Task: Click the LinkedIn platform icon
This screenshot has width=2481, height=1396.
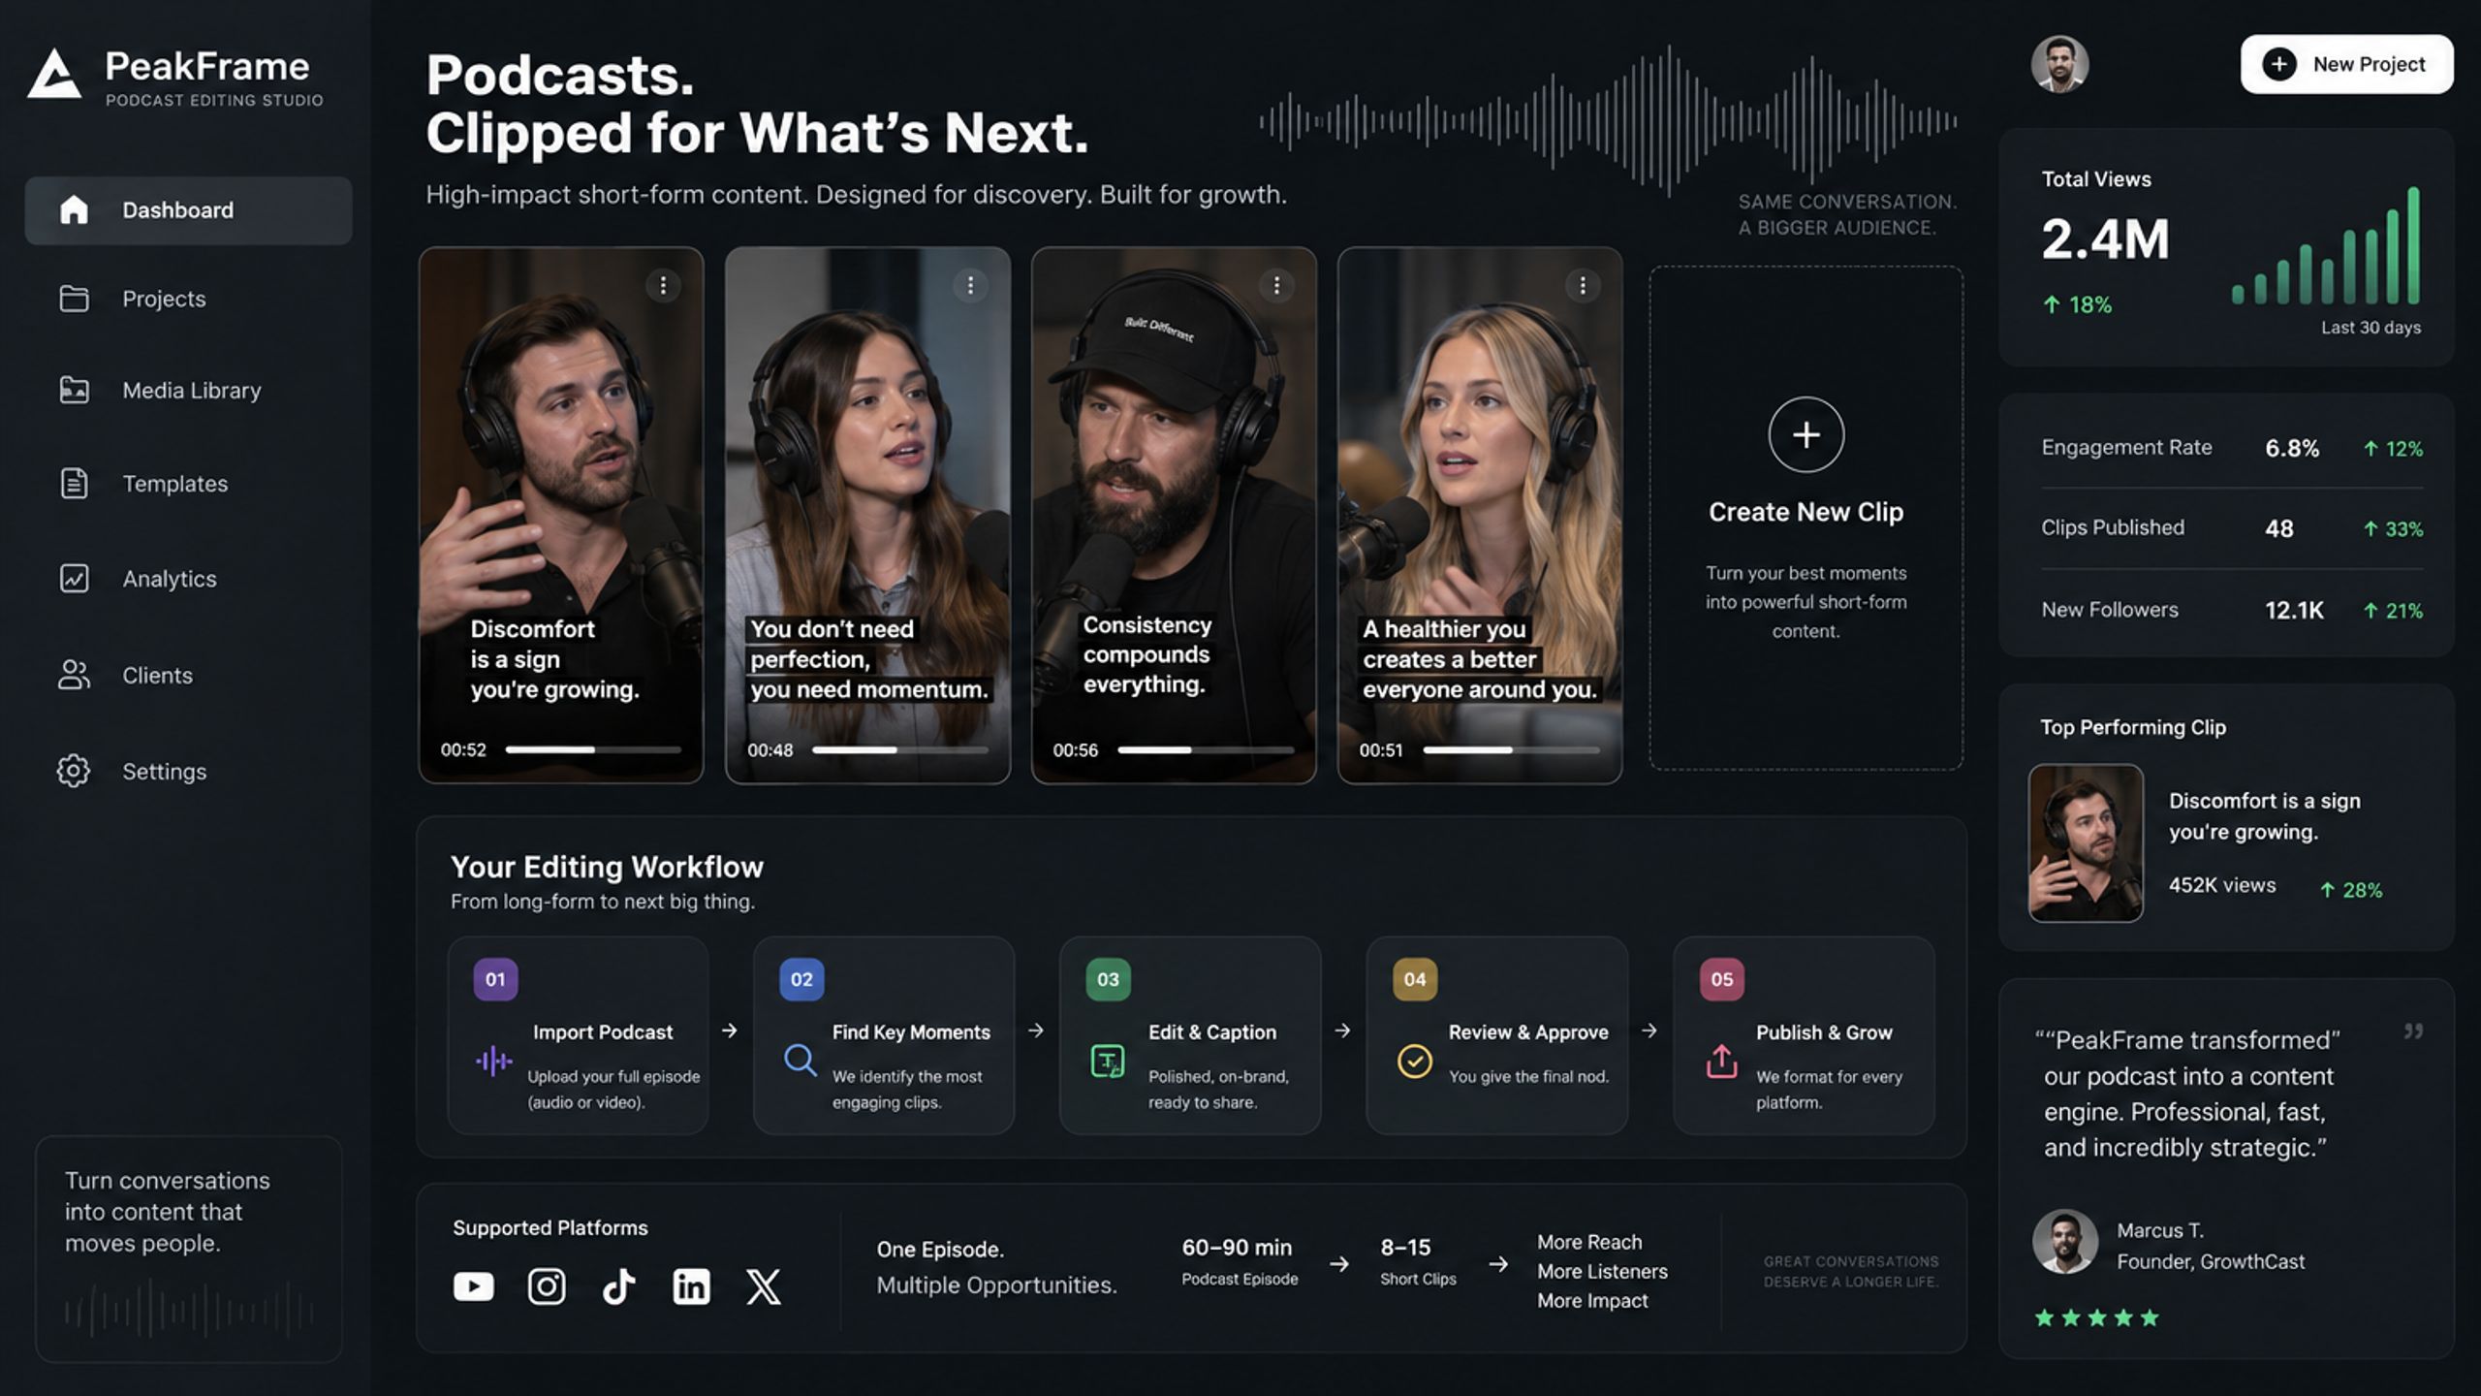Action: click(691, 1286)
